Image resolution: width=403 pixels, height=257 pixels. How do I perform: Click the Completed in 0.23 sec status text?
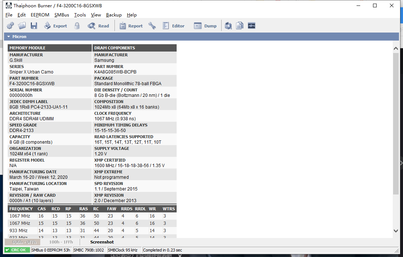click(163, 250)
